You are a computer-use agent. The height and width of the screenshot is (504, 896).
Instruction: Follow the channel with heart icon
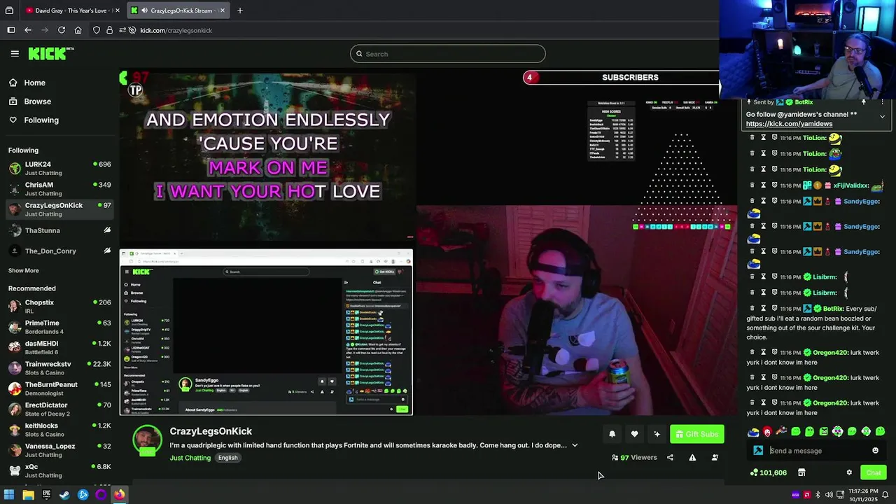[x=634, y=434]
